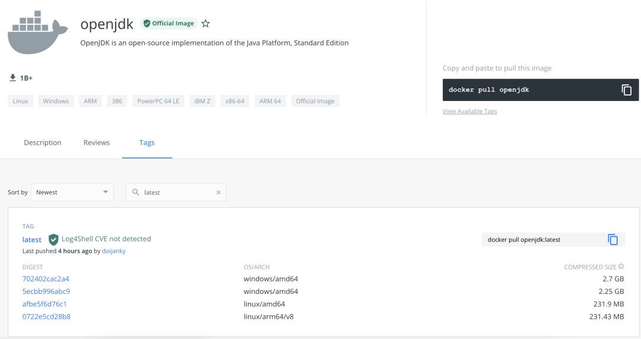Image resolution: width=641 pixels, height=339 pixels.
Task: Clear the tag search filter
Action: pyautogui.click(x=218, y=192)
